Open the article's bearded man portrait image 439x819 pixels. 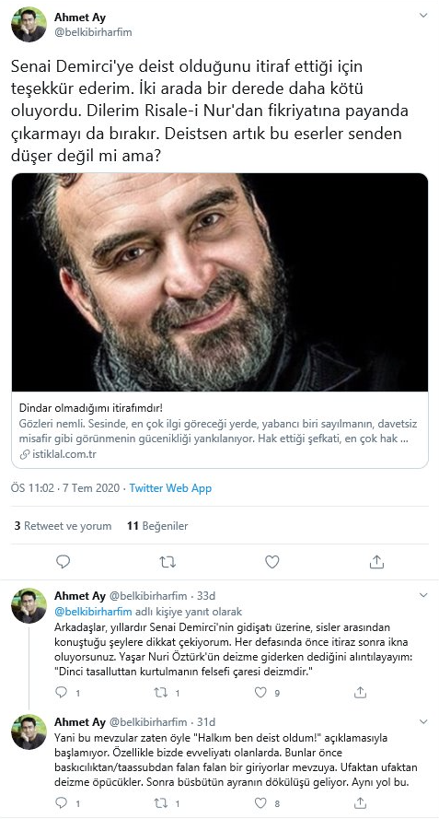[x=220, y=282]
